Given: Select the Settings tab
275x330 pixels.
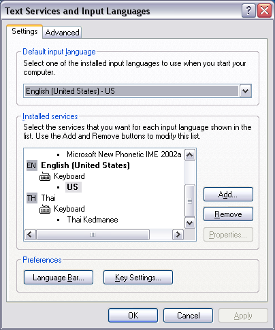Looking at the screenshot, I should pos(25,31).
